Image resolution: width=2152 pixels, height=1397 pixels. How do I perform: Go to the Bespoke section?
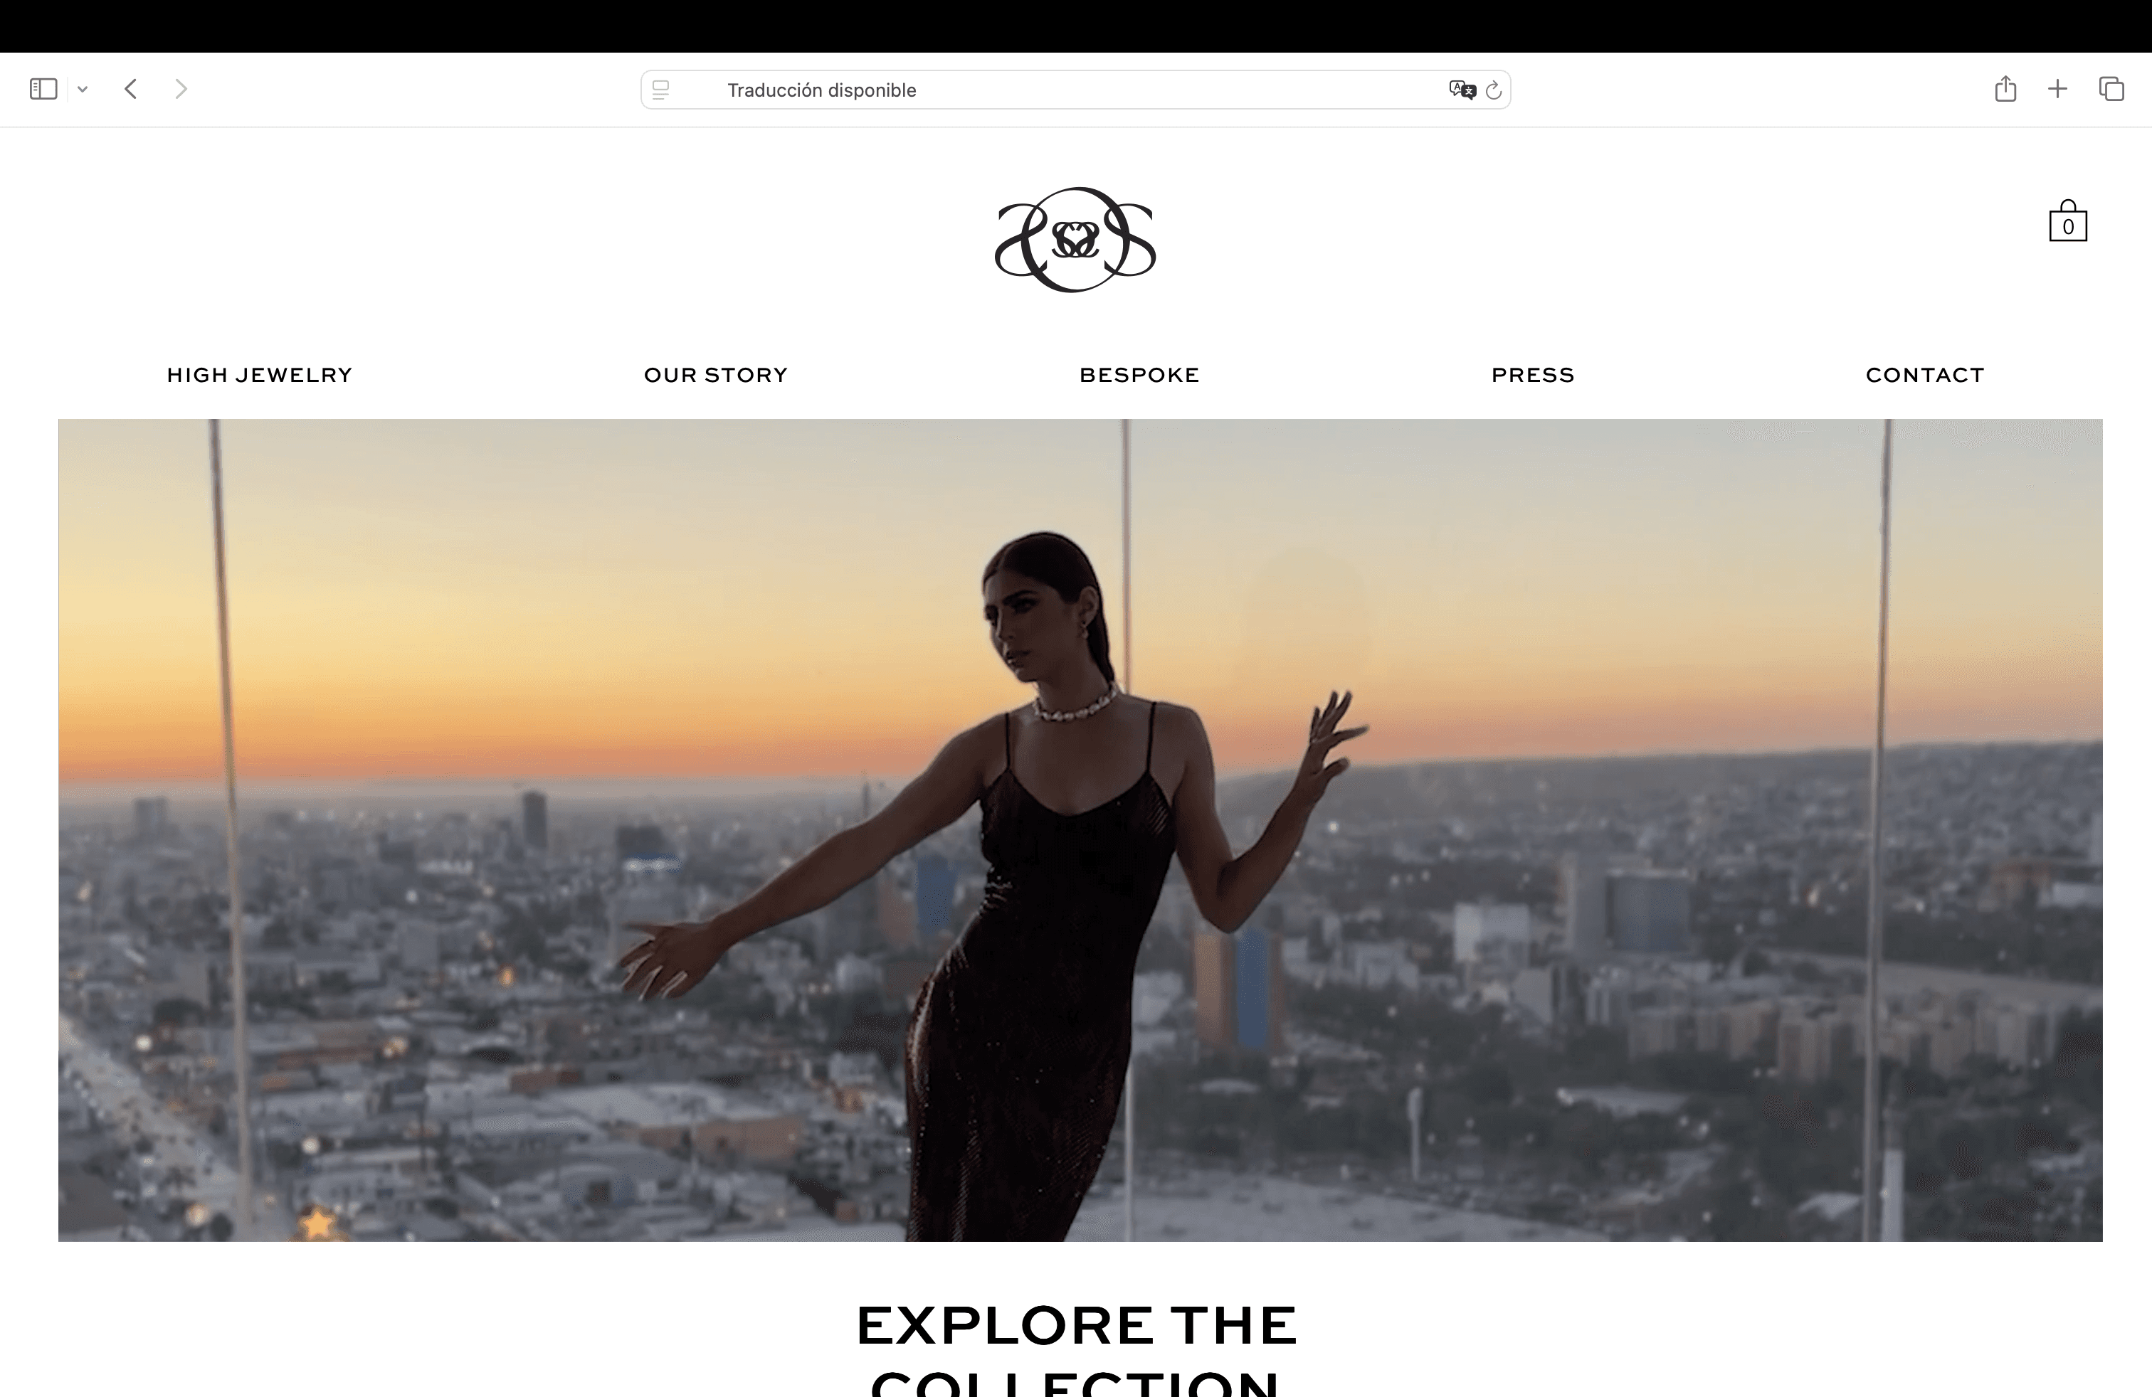coord(1139,375)
